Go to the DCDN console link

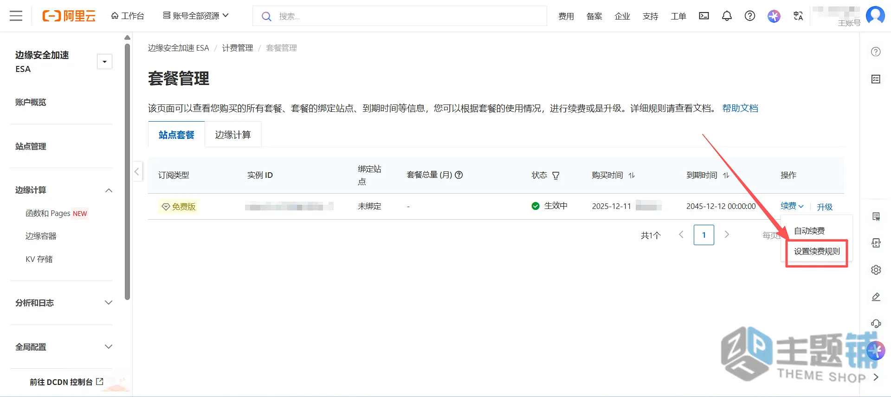tap(66, 382)
